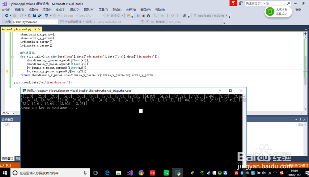Click the Continue (继续) button
The width and height of the screenshot is (309, 177).
(113, 15)
